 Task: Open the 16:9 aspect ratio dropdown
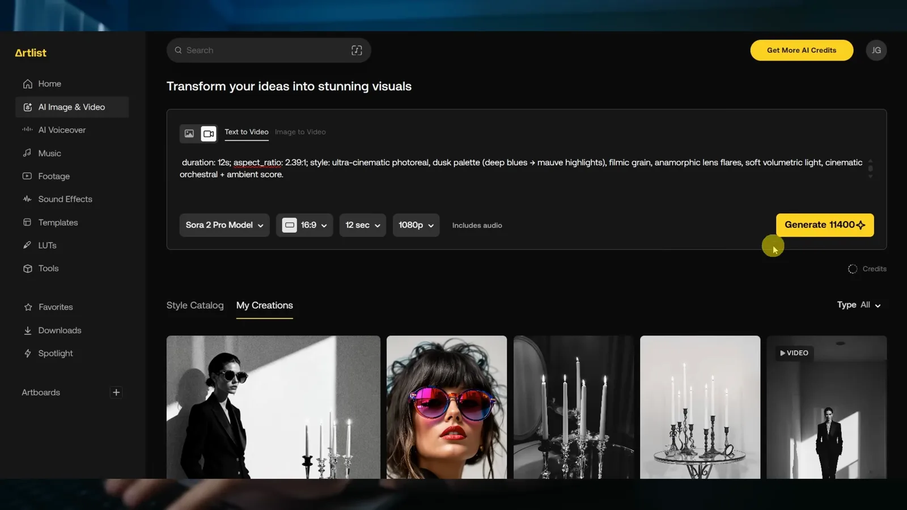tap(304, 225)
